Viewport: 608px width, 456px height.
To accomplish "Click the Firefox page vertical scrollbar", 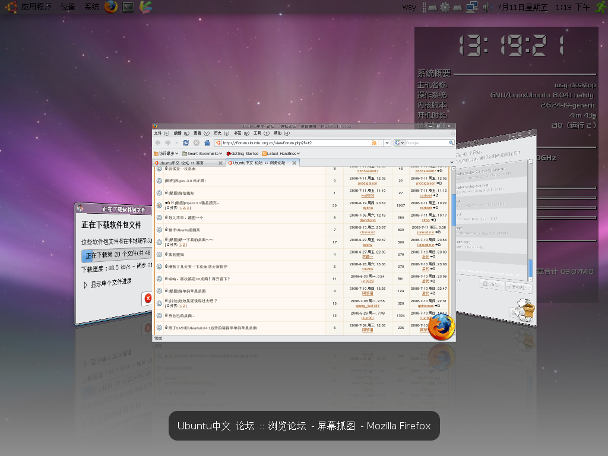I will [x=454, y=252].
